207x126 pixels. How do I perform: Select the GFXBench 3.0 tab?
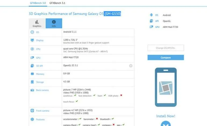38,3
